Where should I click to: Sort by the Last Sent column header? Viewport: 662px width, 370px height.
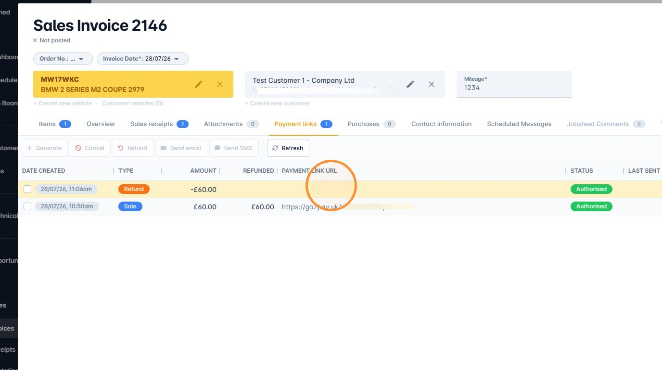pyautogui.click(x=644, y=171)
